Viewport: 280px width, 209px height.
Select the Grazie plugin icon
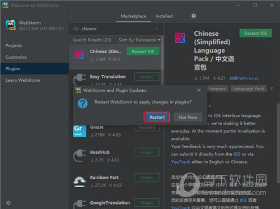coord(80,131)
